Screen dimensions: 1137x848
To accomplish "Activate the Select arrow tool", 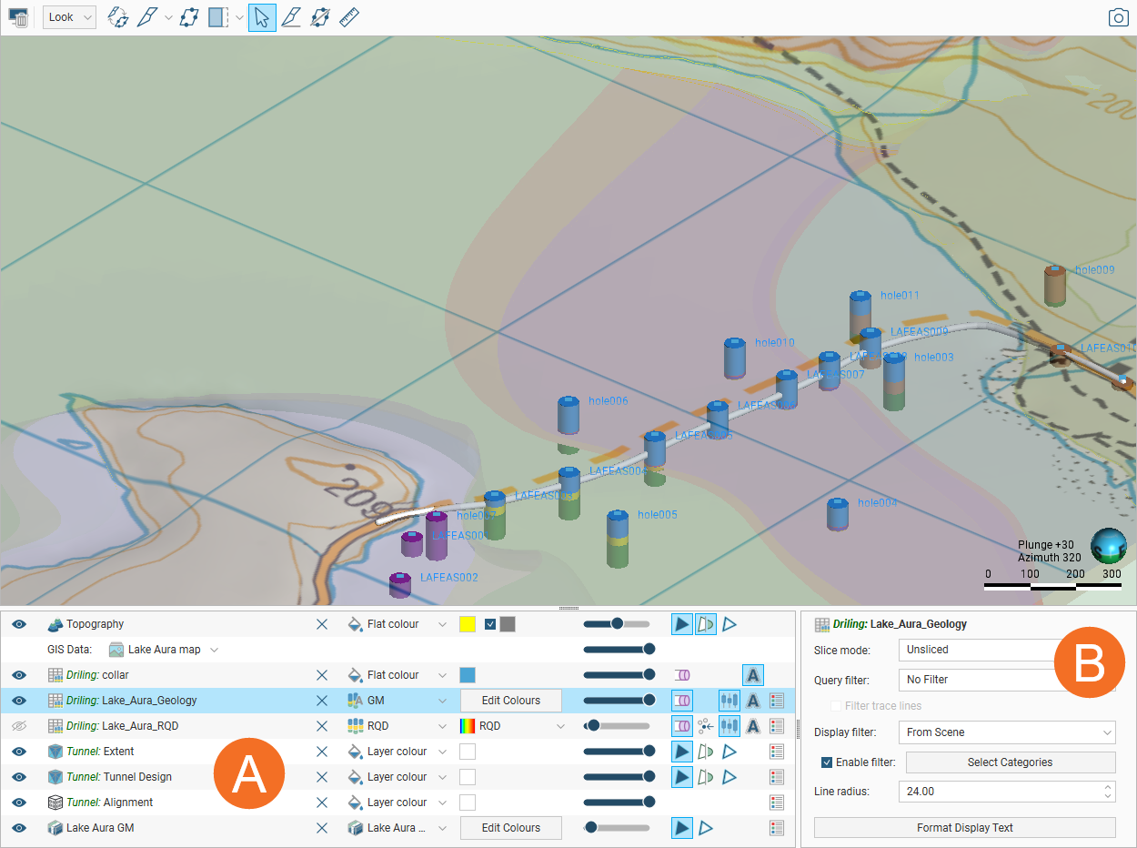I will [262, 17].
